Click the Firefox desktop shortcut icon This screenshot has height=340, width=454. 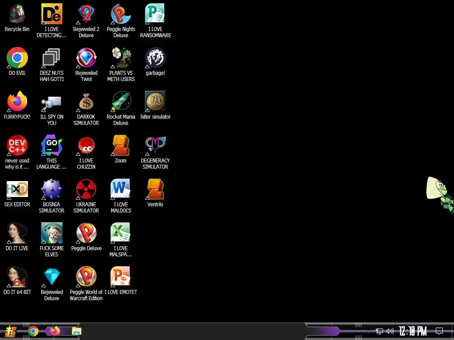coord(17,101)
